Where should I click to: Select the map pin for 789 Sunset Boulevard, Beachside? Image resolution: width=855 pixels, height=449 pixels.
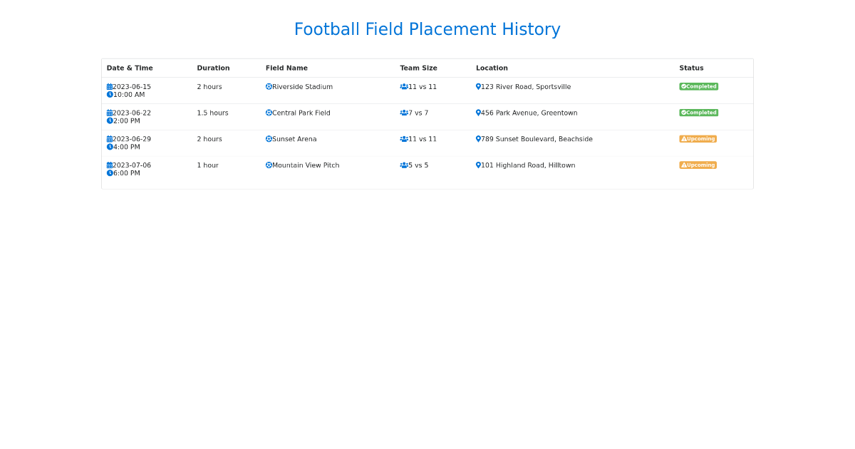pyautogui.click(x=477, y=139)
